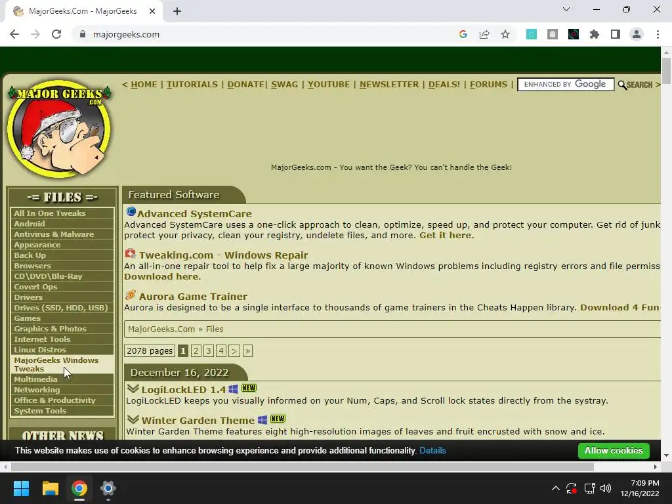Click the magnifier SEARCH button
Image resolution: width=672 pixels, height=504 pixels.
tap(635, 85)
